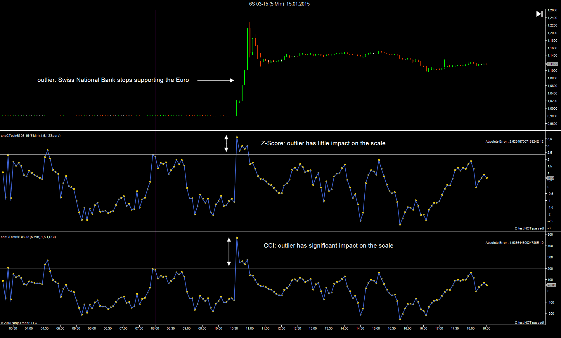561x338 pixels.
Task: Click the scroll-to-latest-bar arrow icon
Action: click(539, 14)
